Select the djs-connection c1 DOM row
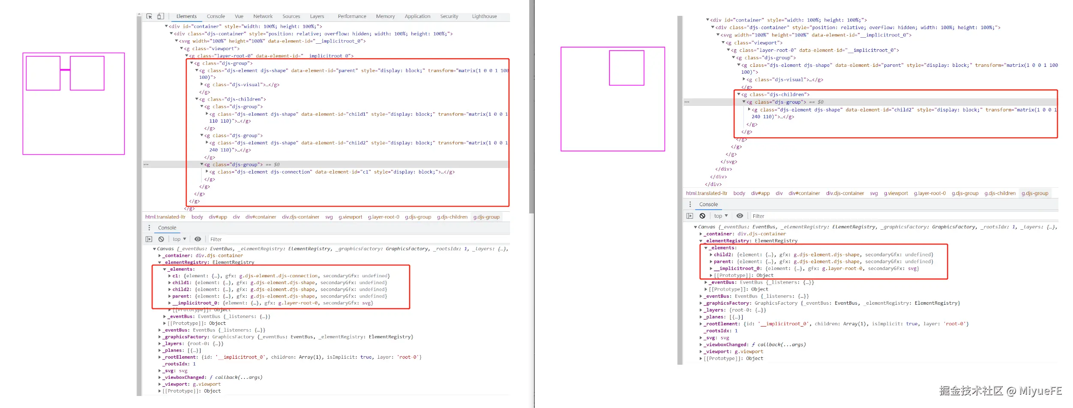The image size is (1073, 408). pyautogui.click(x=332, y=172)
